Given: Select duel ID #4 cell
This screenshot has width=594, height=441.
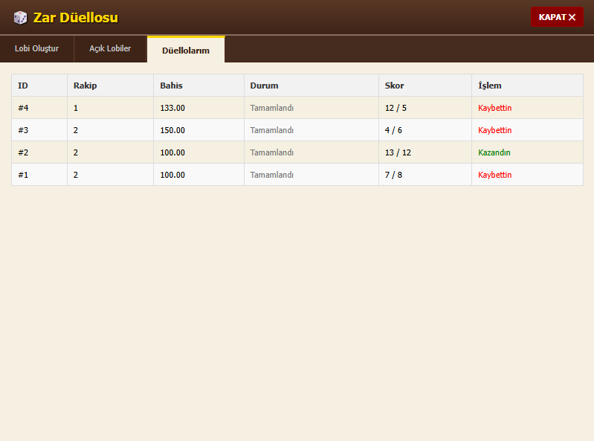Looking at the screenshot, I should (x=39, y=108).
